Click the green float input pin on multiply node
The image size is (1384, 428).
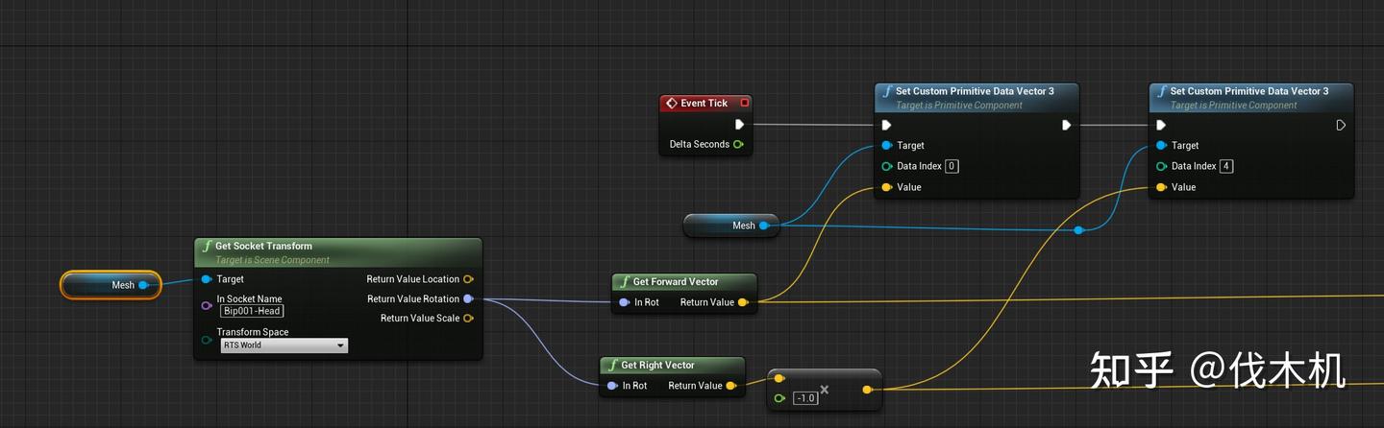(779, 397)
